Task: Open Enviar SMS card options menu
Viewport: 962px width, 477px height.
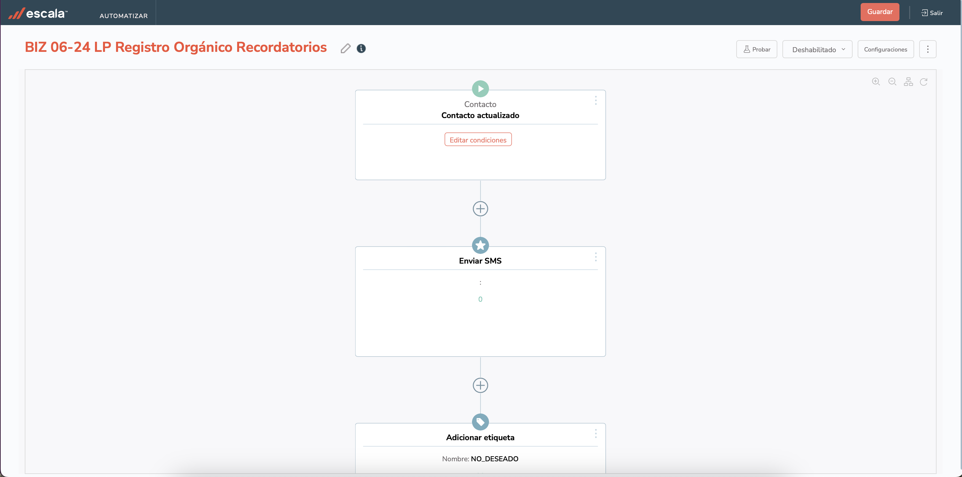Action: point(596,257)
